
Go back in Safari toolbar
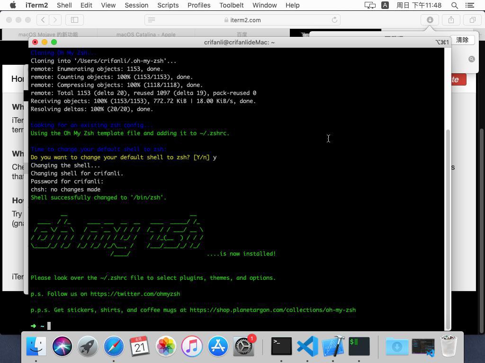[x=43, y=20]
